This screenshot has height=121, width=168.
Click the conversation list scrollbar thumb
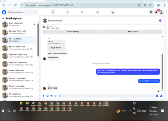38,40
